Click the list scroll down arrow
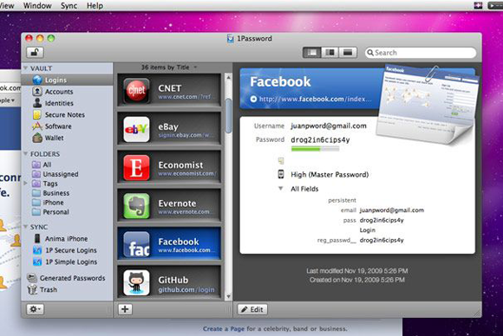This screenshot has width=503, height=336. [x=228, y=297]
